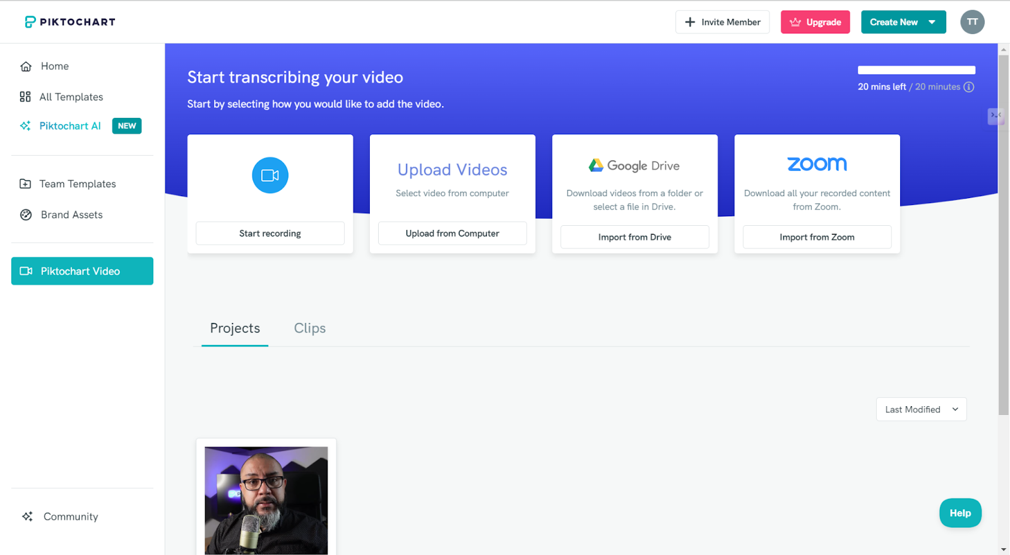
Task: Open the video project thumbnail
Action: [266, 501]
